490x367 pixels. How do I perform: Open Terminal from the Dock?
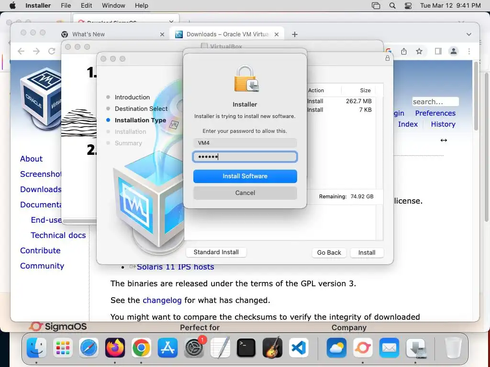pos(246,347)
